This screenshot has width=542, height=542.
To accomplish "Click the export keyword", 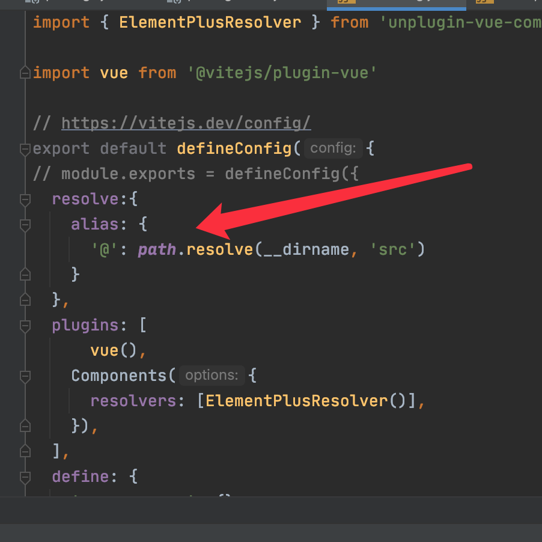I will click(61, 149).
